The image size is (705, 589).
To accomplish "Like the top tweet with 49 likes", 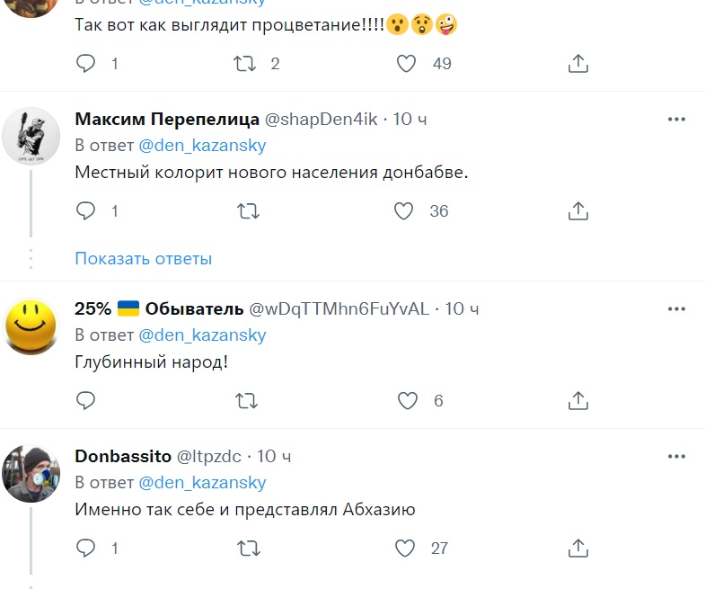I will pos(407,63).
